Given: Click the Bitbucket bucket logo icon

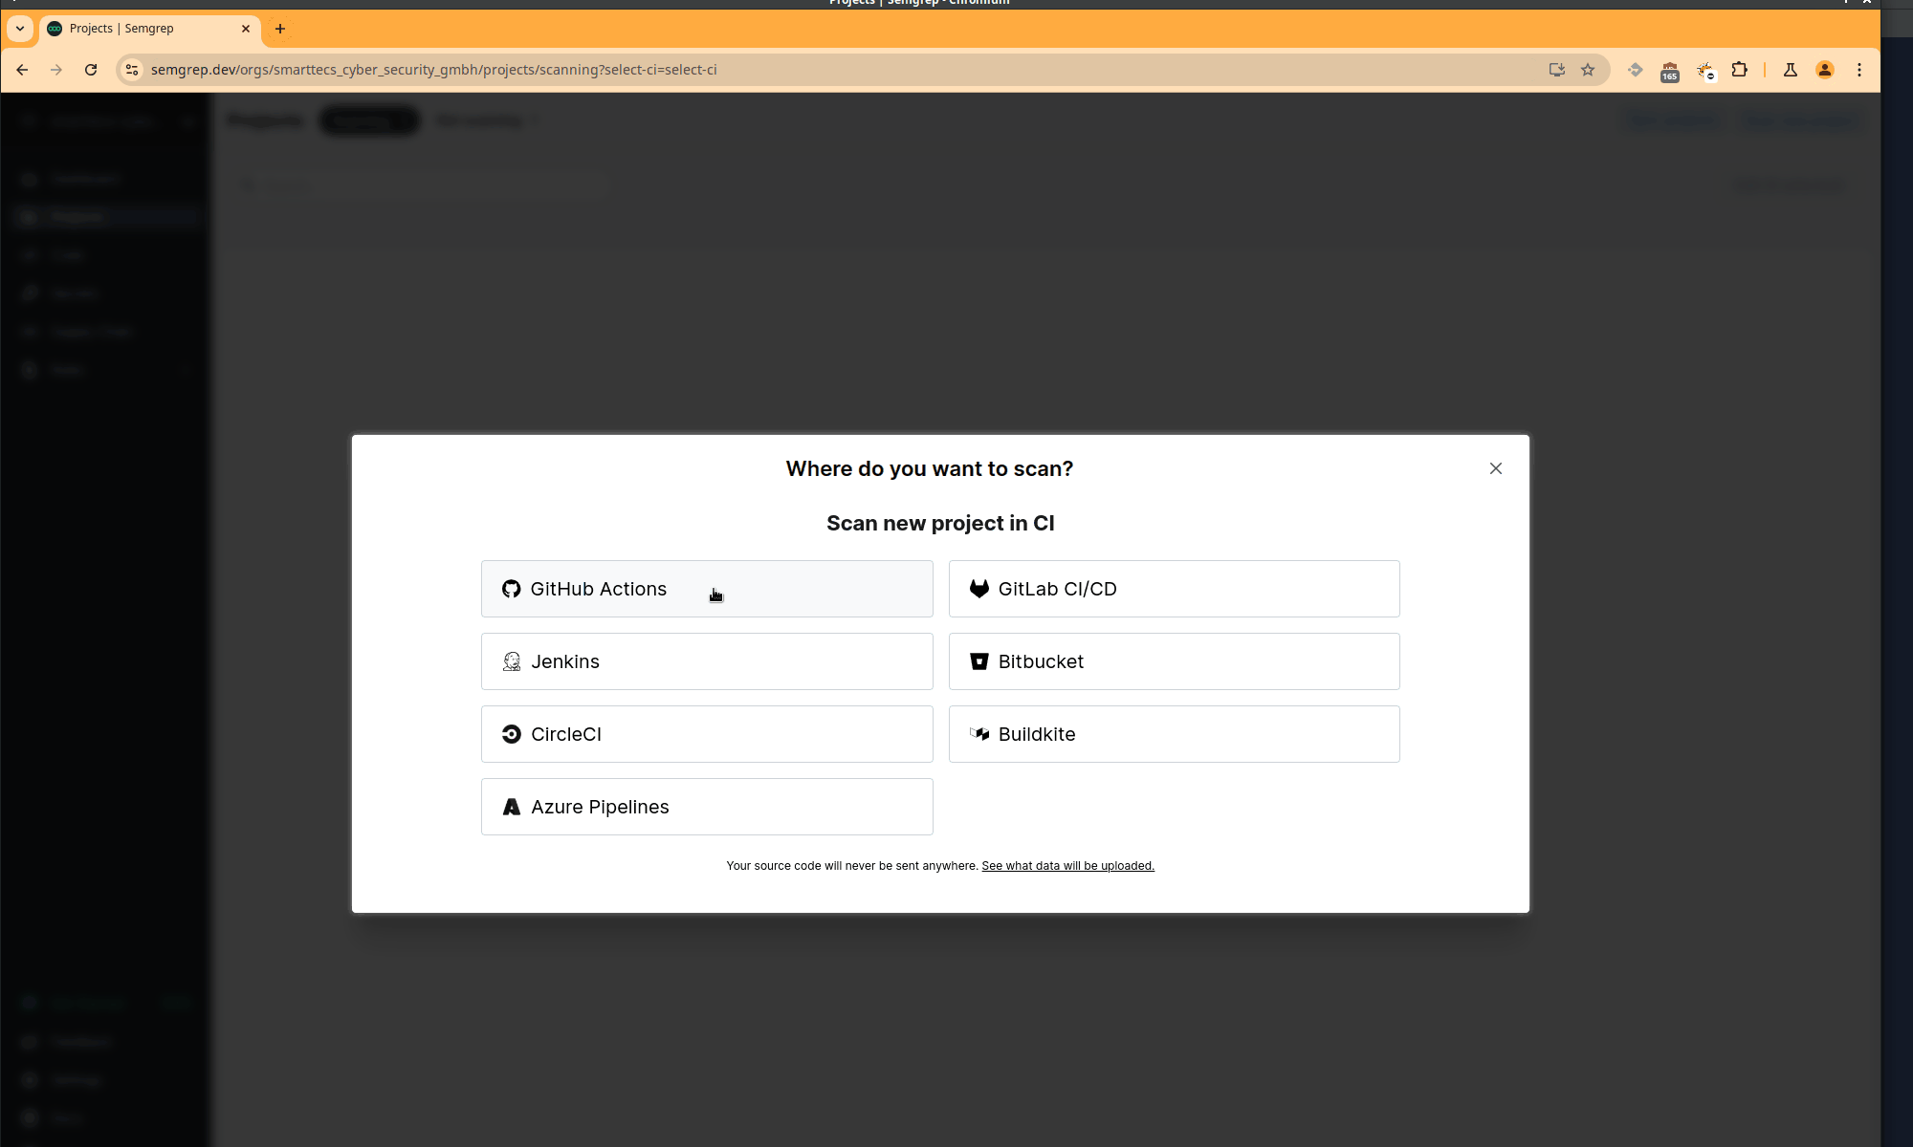Looking at the screenshot, I should coord(979,661).
